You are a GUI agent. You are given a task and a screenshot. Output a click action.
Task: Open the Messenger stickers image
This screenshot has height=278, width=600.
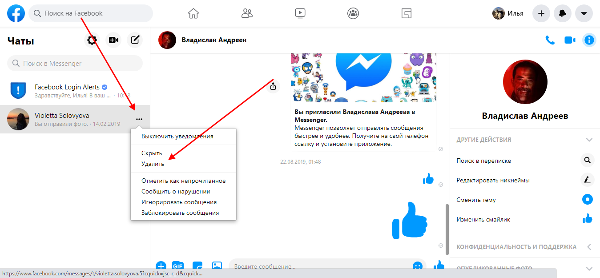[x=363, y=78]
